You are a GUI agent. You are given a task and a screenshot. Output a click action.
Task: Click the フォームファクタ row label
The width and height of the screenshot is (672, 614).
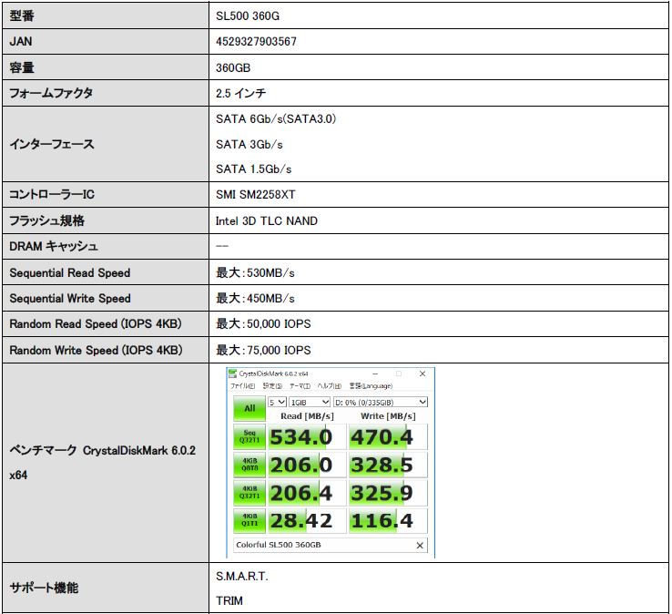tap(51, 93)
